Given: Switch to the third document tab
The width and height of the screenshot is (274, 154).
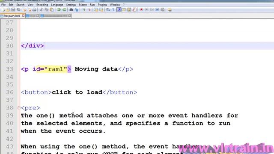Looking at the screenshot, I should [56, 16].
